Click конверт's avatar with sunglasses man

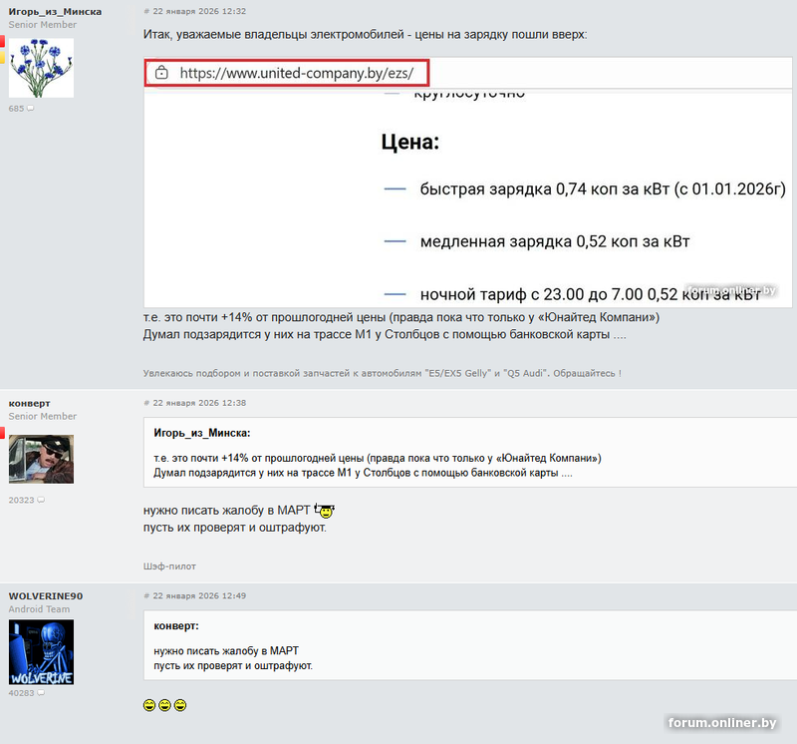(41, 459)
